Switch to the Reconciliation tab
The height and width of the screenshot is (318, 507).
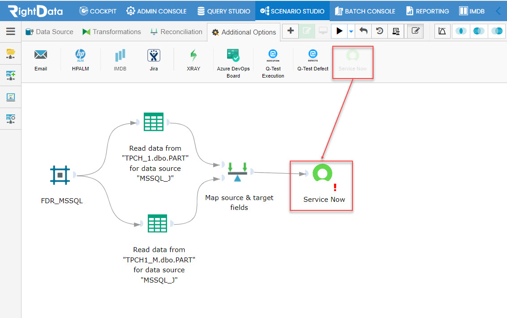pyautogui.click(x=176, y=32)
